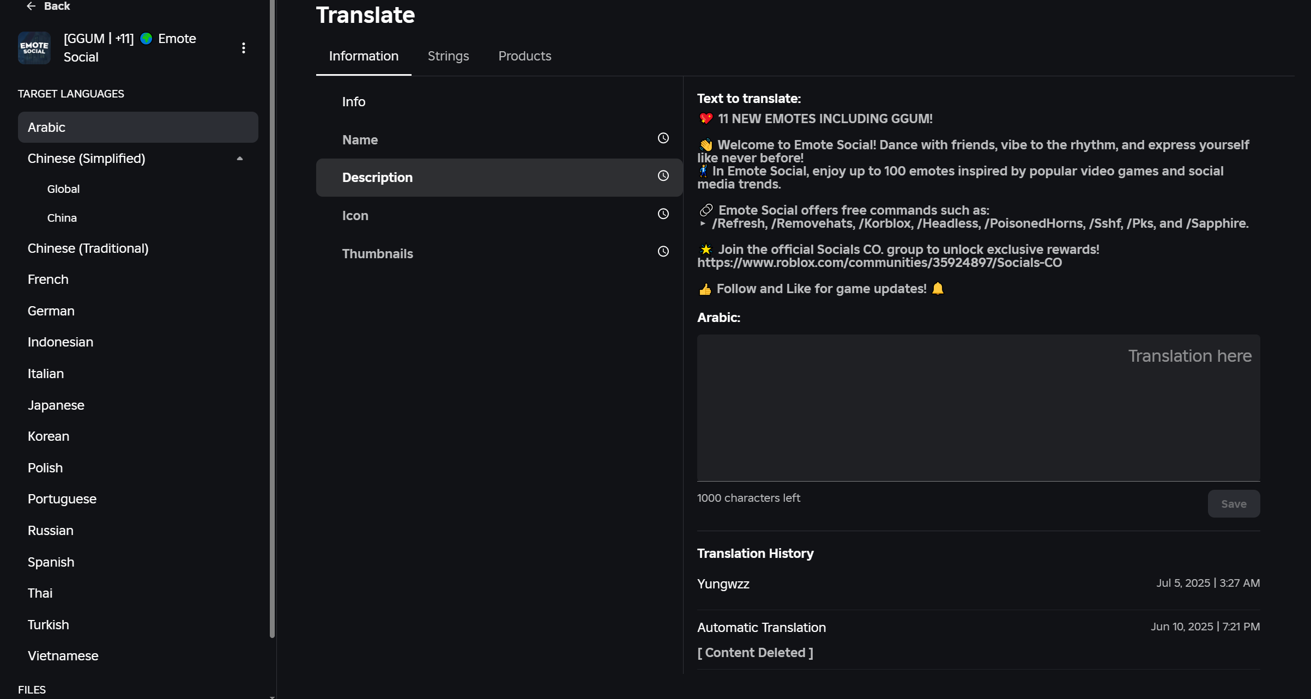The width and height of the screenshot is (1311, 699).
Task: Switch to the Products tab
Action: click(524, 56)
